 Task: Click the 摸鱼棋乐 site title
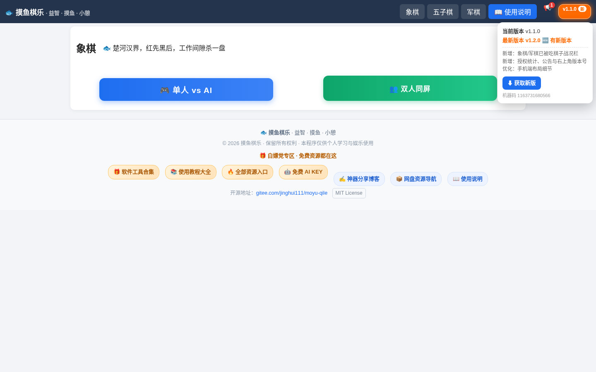point(30,12)
